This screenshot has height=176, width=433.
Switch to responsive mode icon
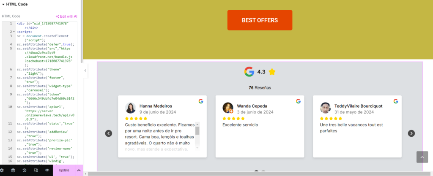click(x=36, y=170)
